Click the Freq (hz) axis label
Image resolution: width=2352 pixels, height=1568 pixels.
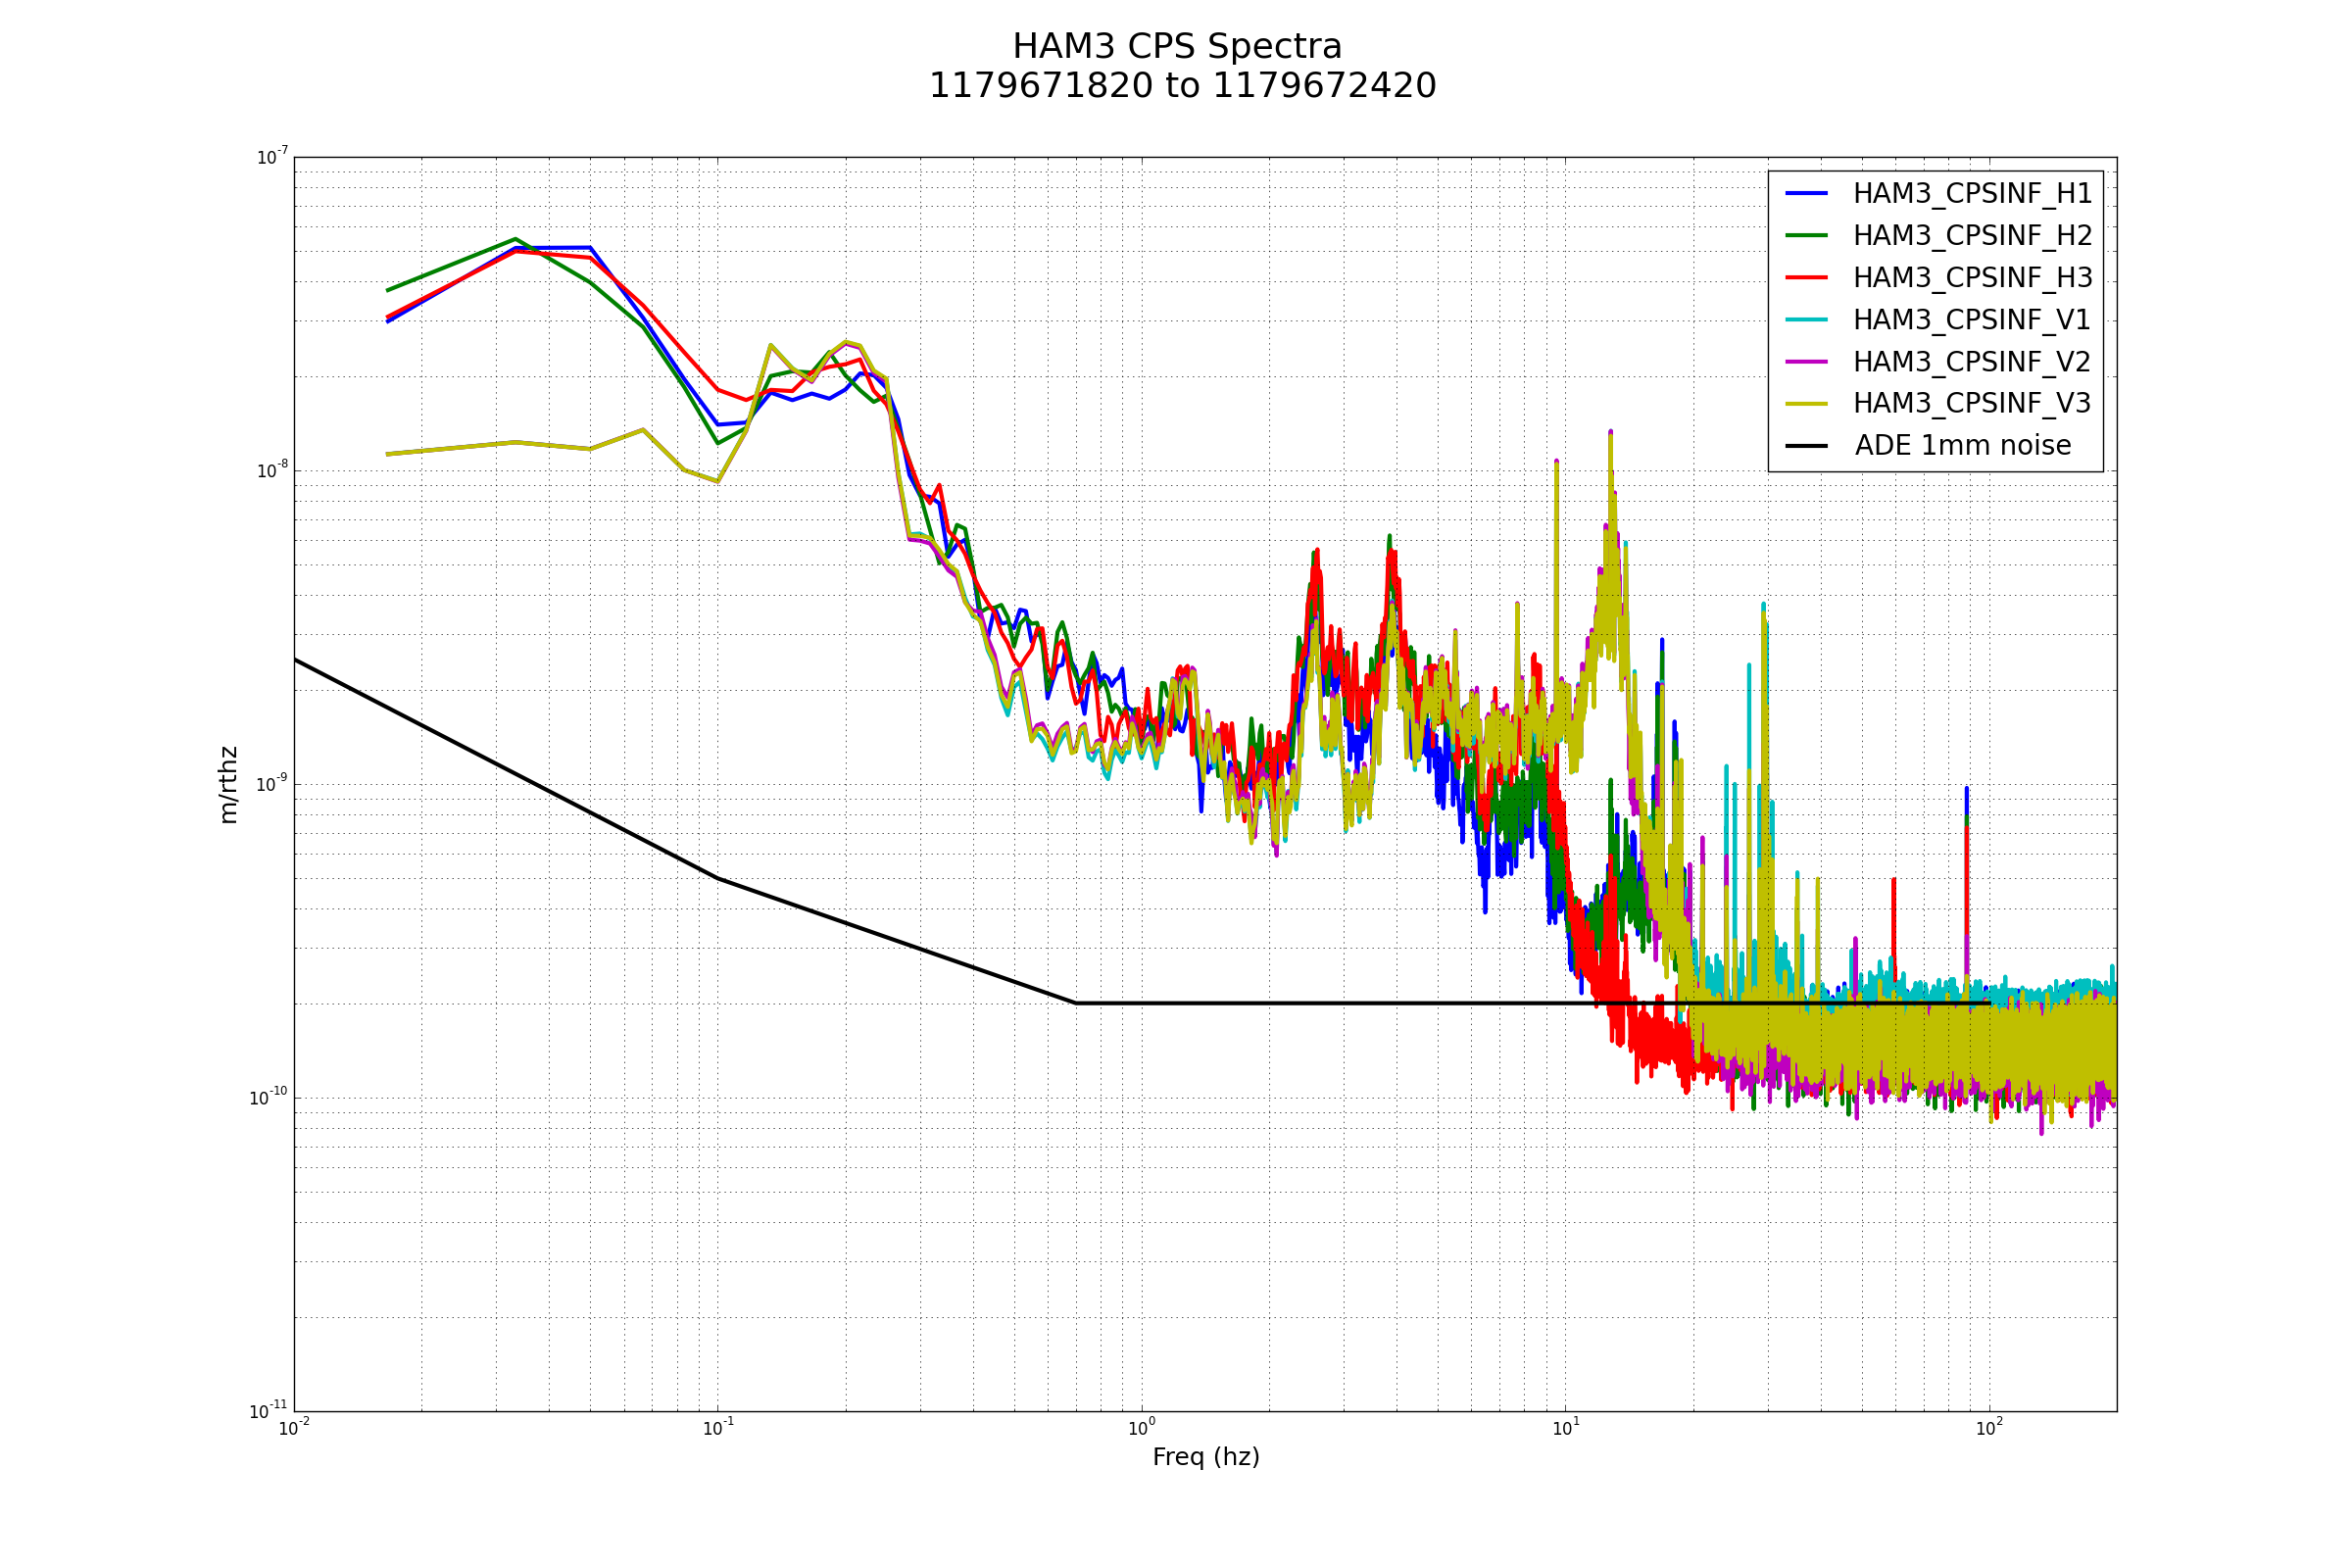click(1205, 1457)
